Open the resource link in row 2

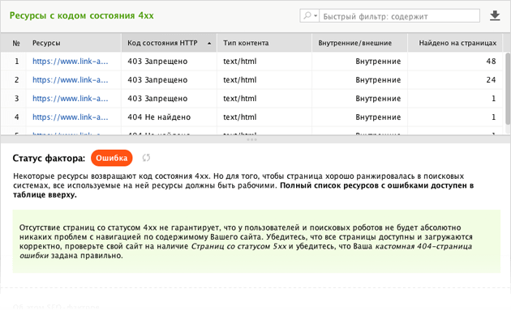tap(70, 79)
